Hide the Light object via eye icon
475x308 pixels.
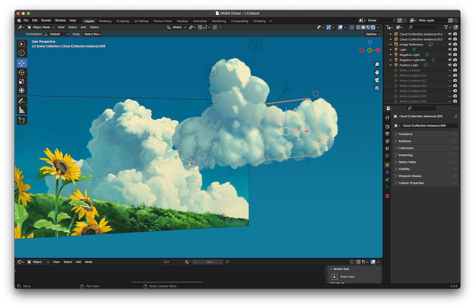click(x=450, y=49)
